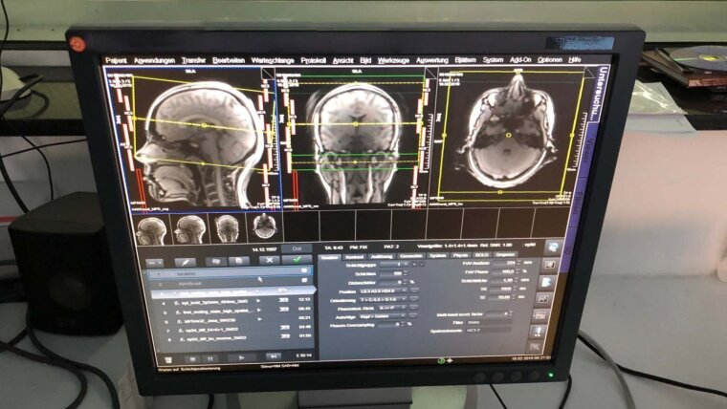Click the ellipsis button beside Position

(x=414, y=291)
